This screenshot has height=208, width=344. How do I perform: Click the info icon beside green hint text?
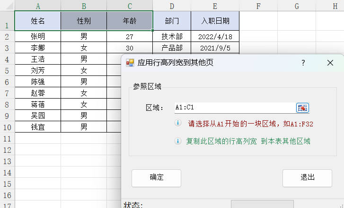(178, 141)
